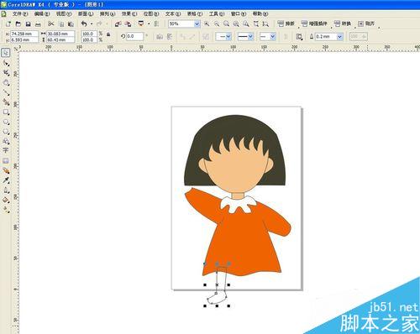Select the Crop tool
The image size is (420, 334).
coord(6,73)
